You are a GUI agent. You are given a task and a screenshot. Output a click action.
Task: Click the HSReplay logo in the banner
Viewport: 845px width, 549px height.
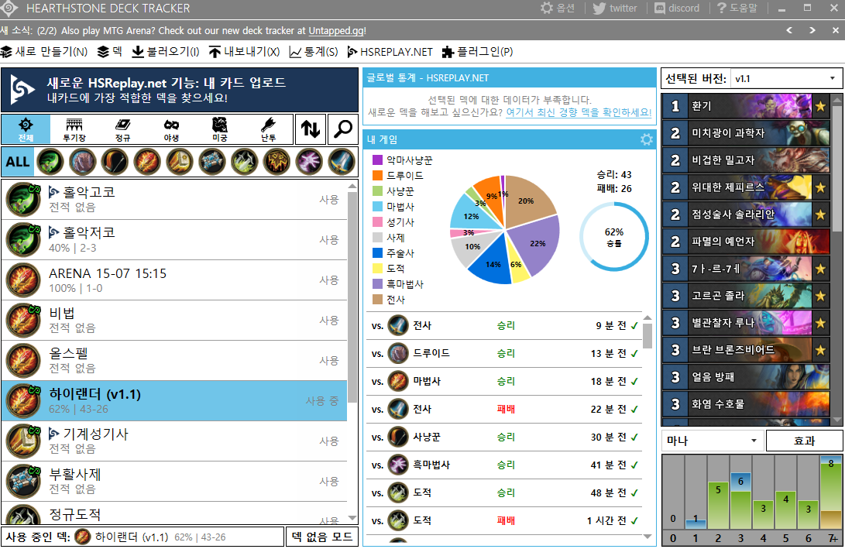pyautogui.click(x=22, y=89)
